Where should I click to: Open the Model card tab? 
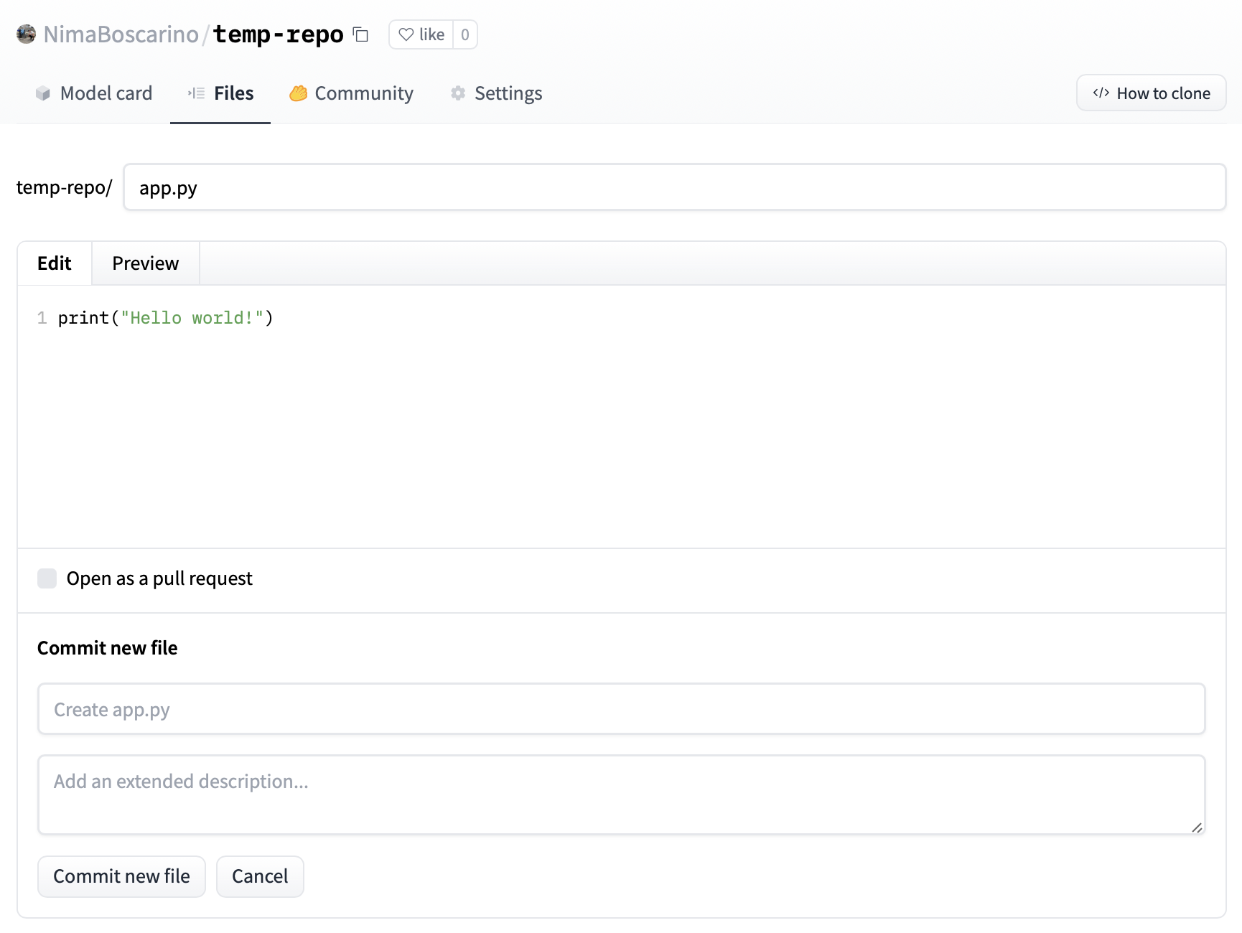pyautogui.click(x=94, y=93)
